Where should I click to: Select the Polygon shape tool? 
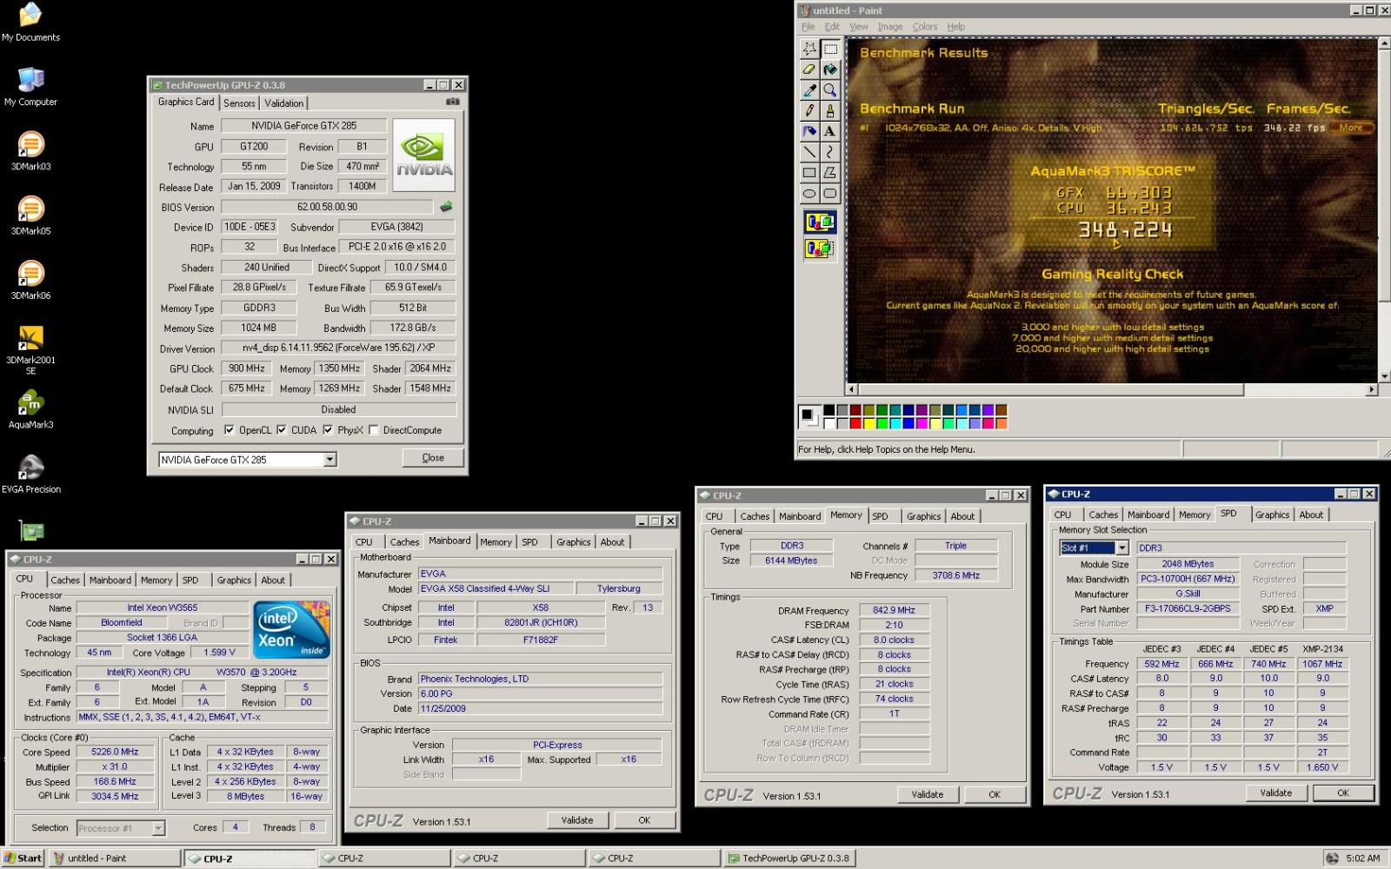point(830,173)
